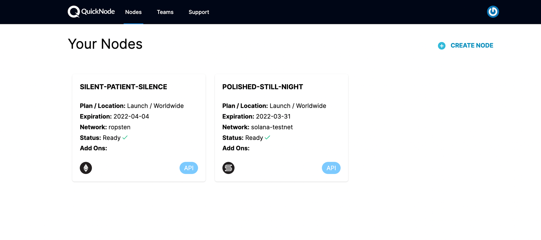Click the Ready status text on solana-testnet card
This screenshot has width=541, height=240.
254,138
